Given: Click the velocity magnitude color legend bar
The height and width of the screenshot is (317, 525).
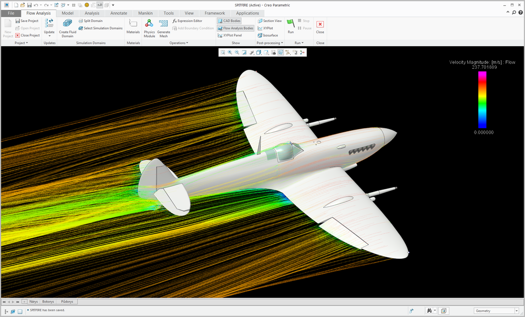Looking at the screenshot, I should (482, 100).
